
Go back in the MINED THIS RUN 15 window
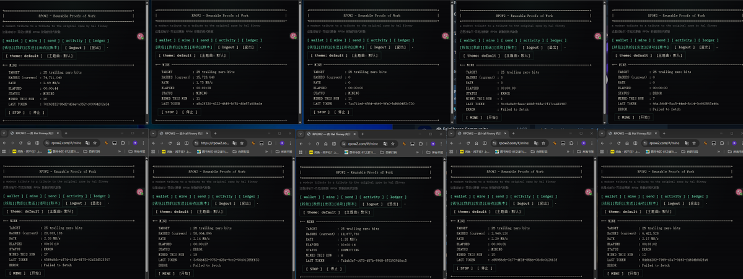pos(452,143)
